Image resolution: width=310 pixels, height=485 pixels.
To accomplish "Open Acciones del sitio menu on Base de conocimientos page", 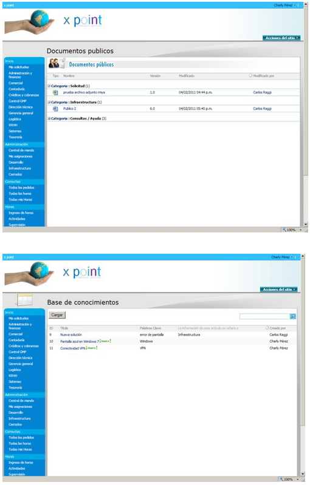I will 279,289.
